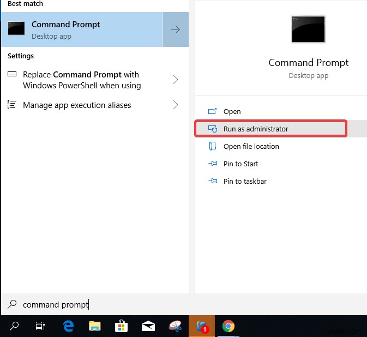Open Task View on the taskbar
This screenshot has height=337, width=367.
tap(40, 326)
